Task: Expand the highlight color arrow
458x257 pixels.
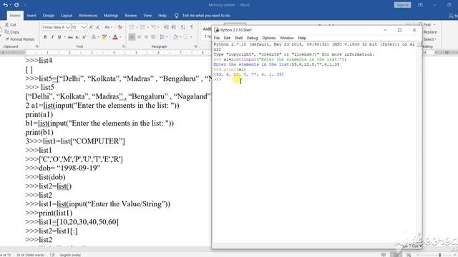Action: tap(109, 37)
